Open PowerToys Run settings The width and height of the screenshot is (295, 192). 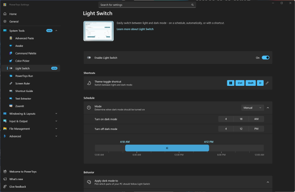pyautogui.click(x=30, y=76)
